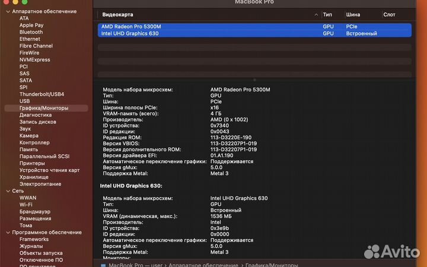
Task: Collapse the Аппаратное обеспечение section
Action: tap(8, 11)
